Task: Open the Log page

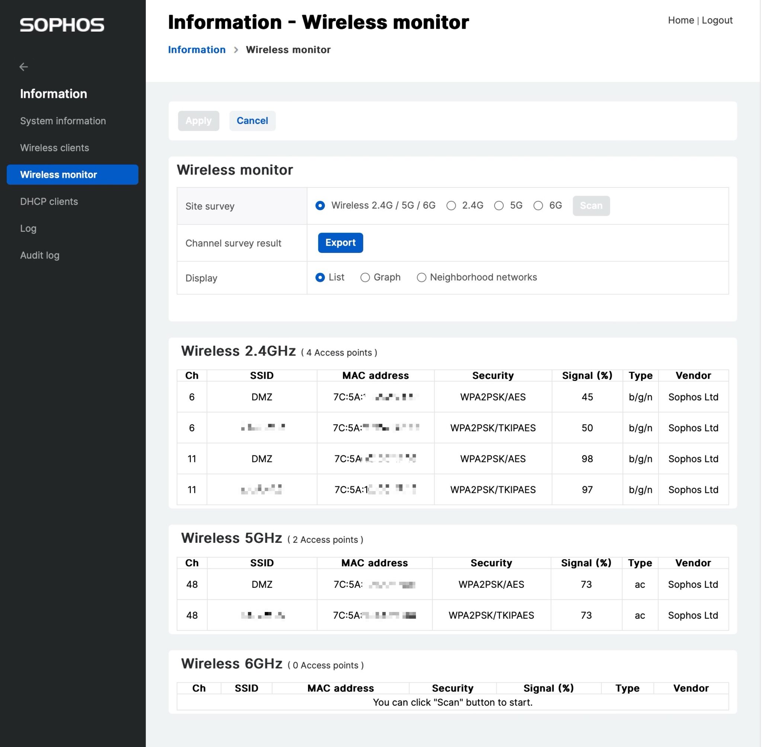Action: pyautogui.click(x=28, y=228)
